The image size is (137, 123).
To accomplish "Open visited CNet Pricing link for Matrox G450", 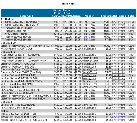I will pyautogui.click(x=119, y=114).
